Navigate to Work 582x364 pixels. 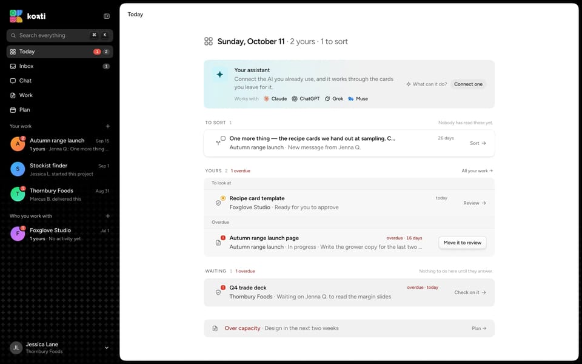pos(60,95)
